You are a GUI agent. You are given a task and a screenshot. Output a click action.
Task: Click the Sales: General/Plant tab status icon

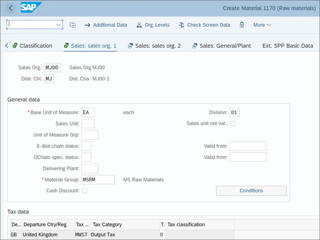195,46
